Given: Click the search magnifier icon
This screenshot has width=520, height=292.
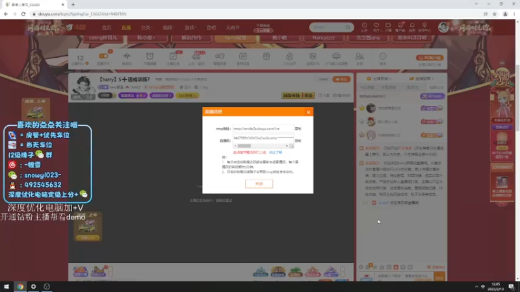Looking at the screenshot, I should tap(348, 27).
